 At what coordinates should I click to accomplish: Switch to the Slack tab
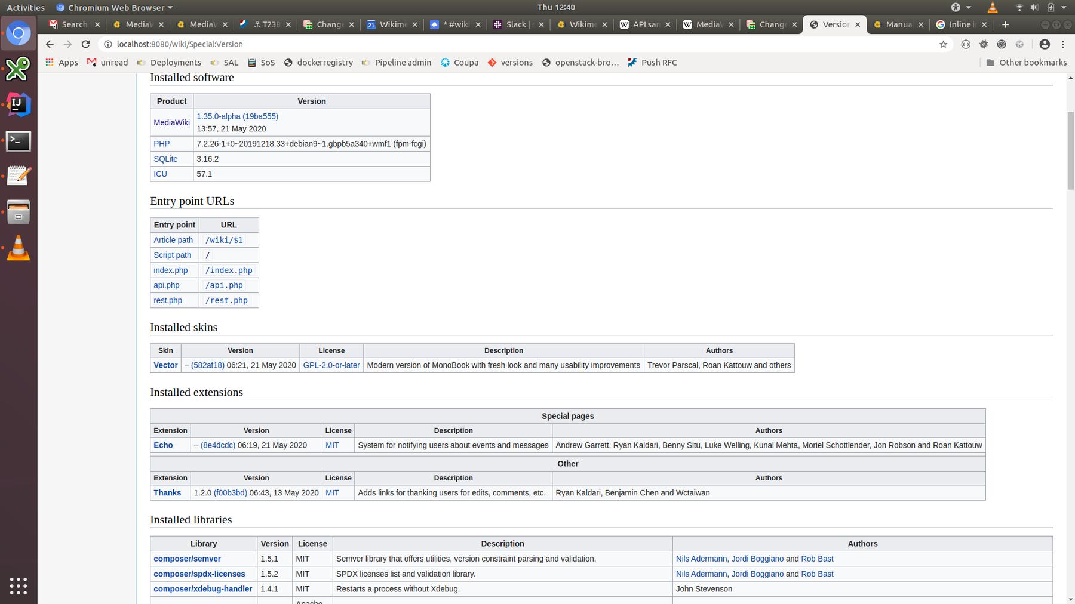[x=518, y=24]
